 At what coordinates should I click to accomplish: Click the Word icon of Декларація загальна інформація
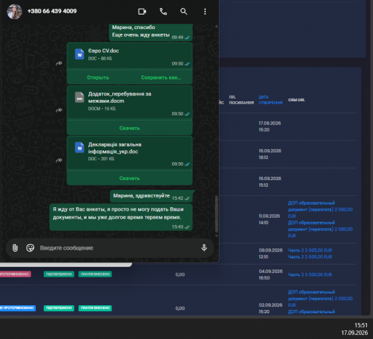[x=80, y=148]
